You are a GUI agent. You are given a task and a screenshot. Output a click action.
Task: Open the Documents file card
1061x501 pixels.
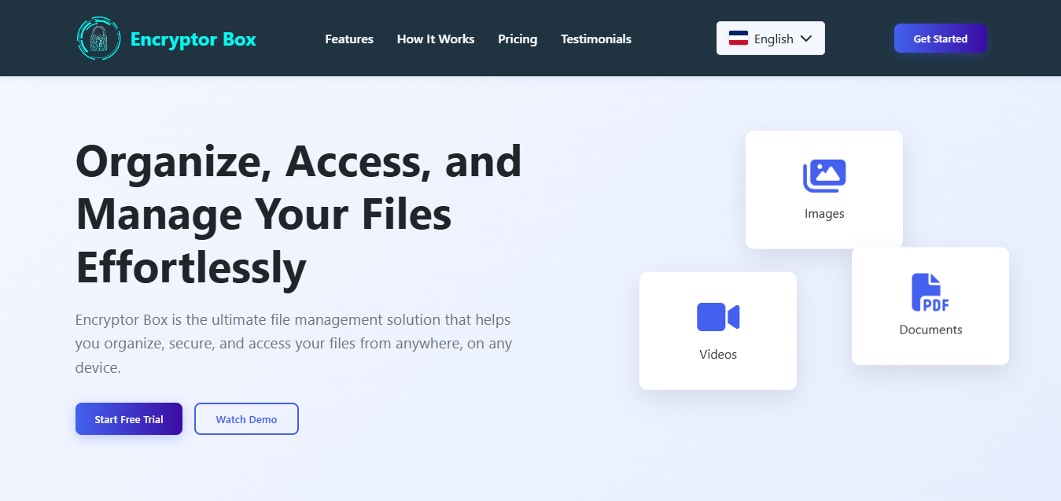tap(930, 306)
